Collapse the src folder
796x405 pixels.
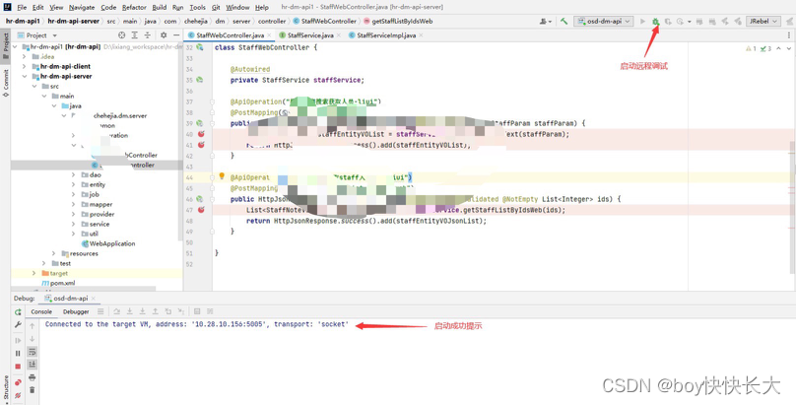click(x=34, y=87)
